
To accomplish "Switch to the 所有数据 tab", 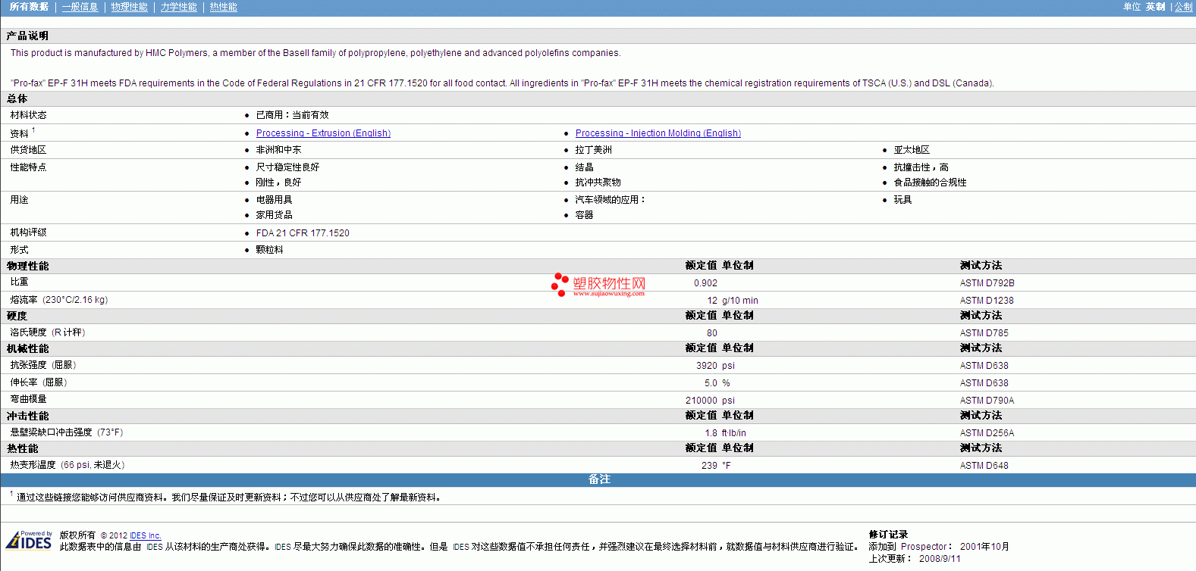I will click(29, 7).
